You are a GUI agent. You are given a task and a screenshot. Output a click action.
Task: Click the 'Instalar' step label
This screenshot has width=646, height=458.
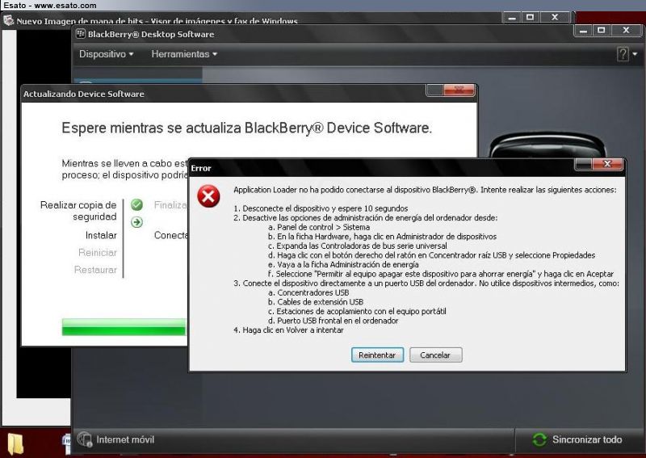[x=101, y=235]
